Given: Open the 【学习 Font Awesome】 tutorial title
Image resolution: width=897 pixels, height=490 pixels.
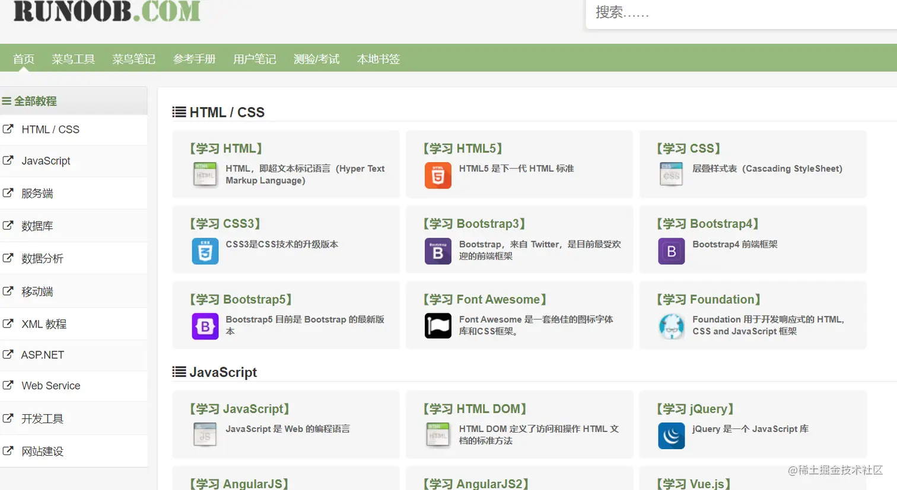Looking at the screenshot, I should point(485,300).
